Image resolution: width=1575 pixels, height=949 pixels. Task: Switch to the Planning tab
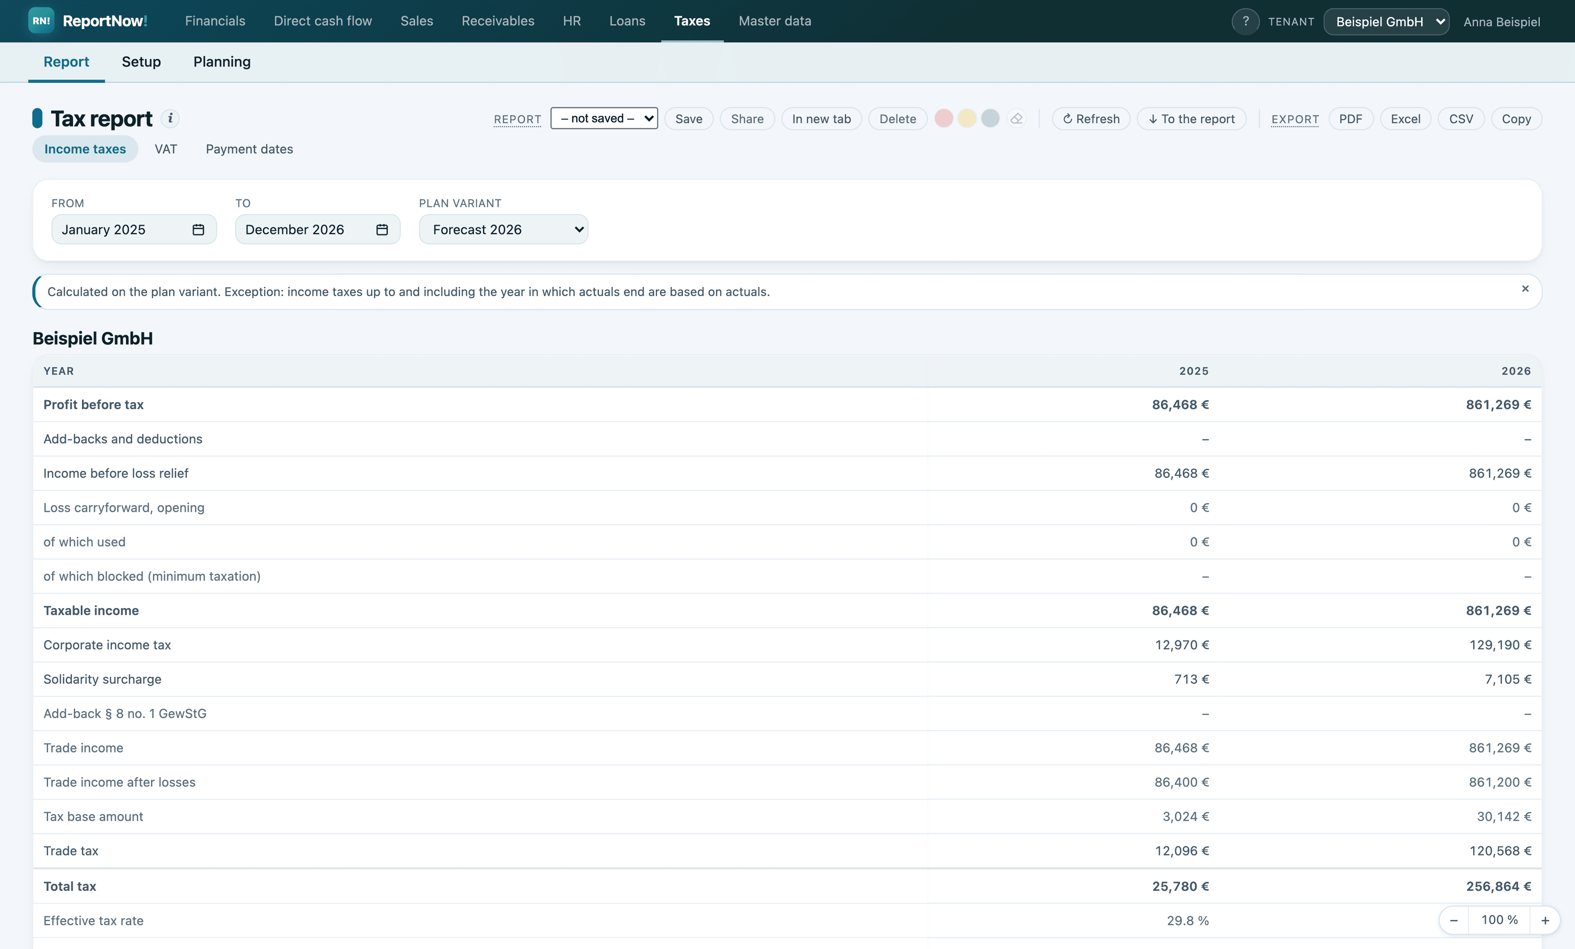[222, 62]
